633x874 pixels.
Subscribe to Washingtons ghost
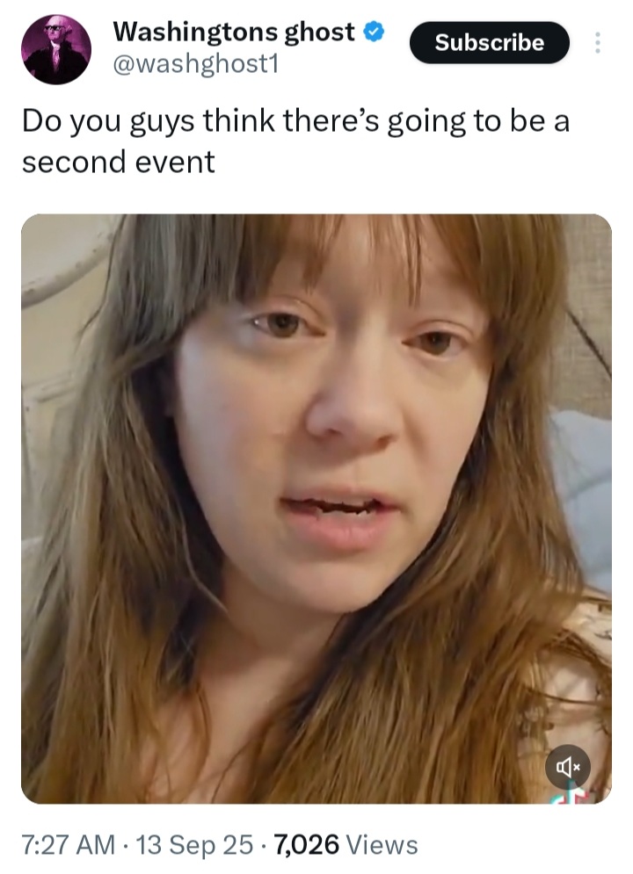click(x=490, y=42)
